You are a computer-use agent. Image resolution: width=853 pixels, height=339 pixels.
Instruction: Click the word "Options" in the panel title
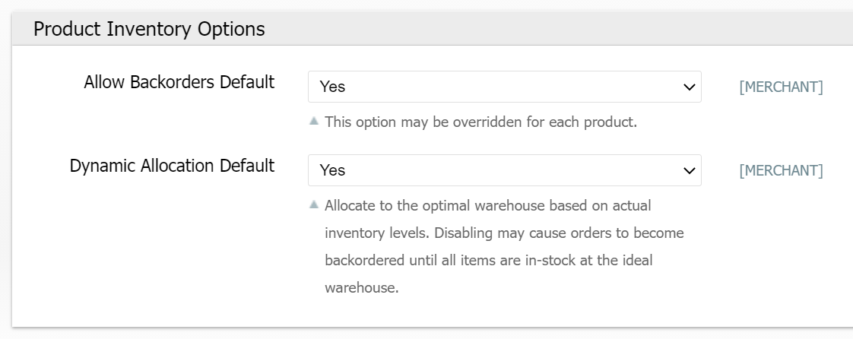click(229, 30)
